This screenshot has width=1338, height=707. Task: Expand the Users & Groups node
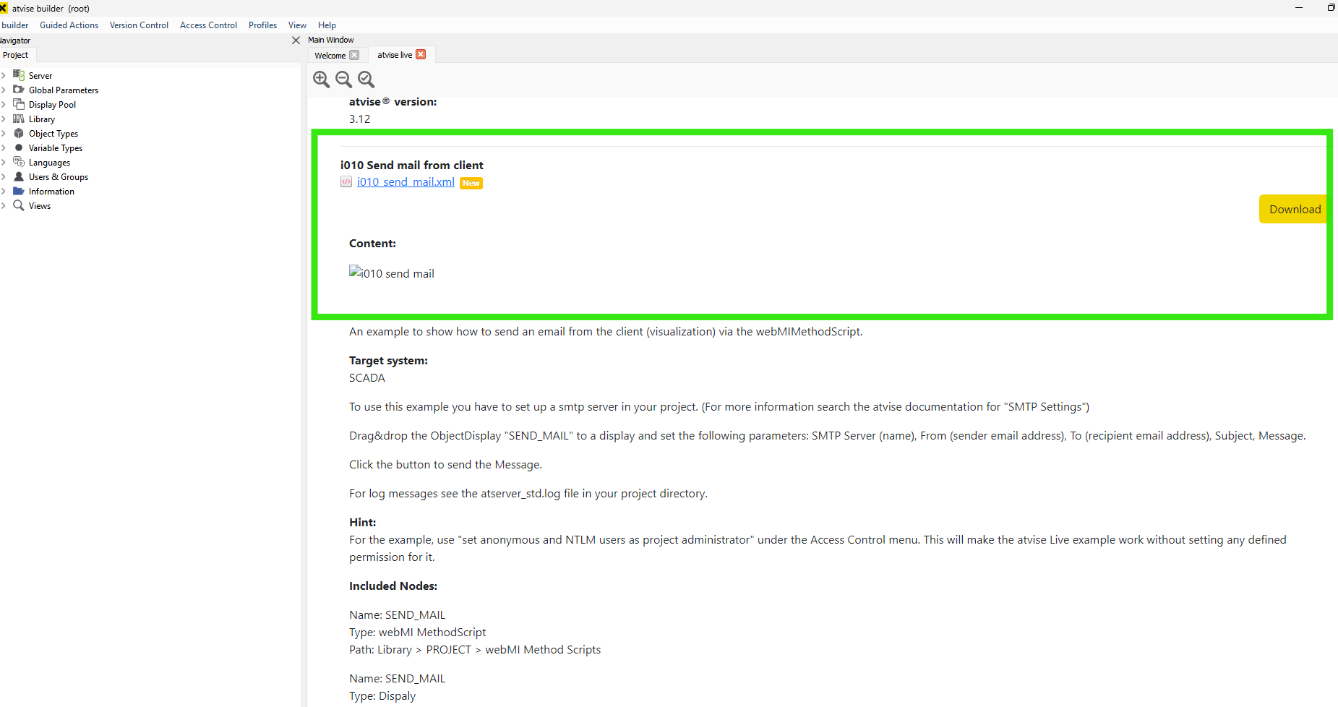coord(4,176)
